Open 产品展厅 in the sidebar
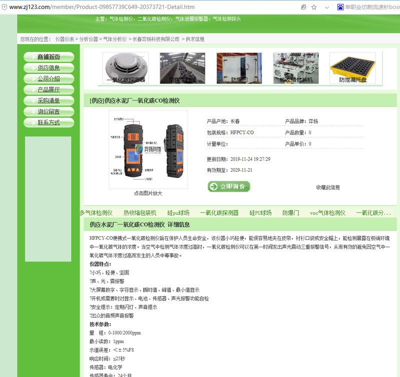This screenshot has height=377, width=400. [49, 89]
